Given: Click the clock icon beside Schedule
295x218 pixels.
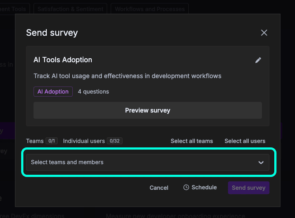Looking at the screenshot, I should pyautogui.click(x=186, y=187).
